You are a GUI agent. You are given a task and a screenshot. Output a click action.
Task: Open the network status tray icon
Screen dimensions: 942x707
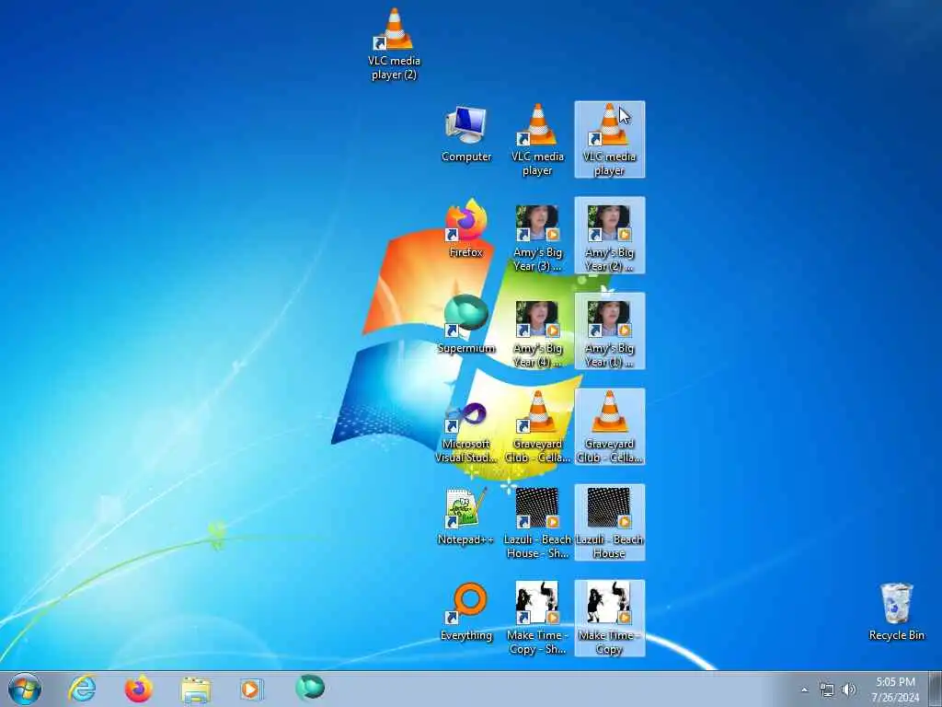click(827, 690)
